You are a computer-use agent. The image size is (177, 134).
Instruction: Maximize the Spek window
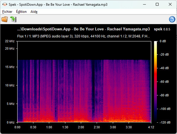[x=157, y=4]
